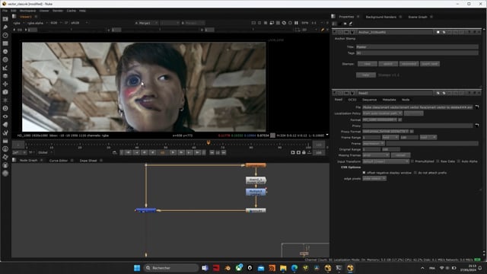This screenshot has height=274, width=487.
Task: Click the Title input field
Action: [417, 47]
